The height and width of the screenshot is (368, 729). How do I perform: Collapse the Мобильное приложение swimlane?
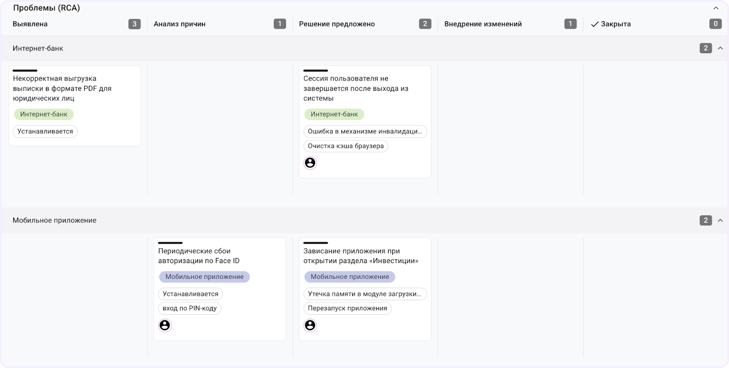720,221
